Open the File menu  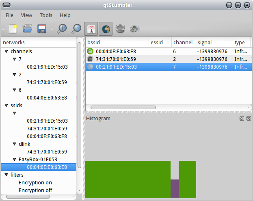coord(9,15)
